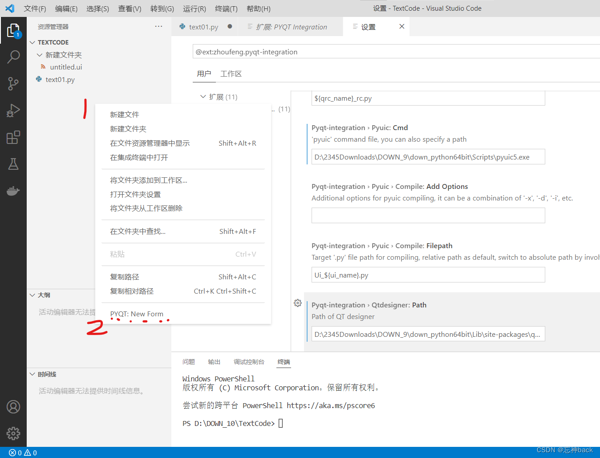Open the Accounts menu icon
This screenshot has width=600, height=458.
[13, 407]
